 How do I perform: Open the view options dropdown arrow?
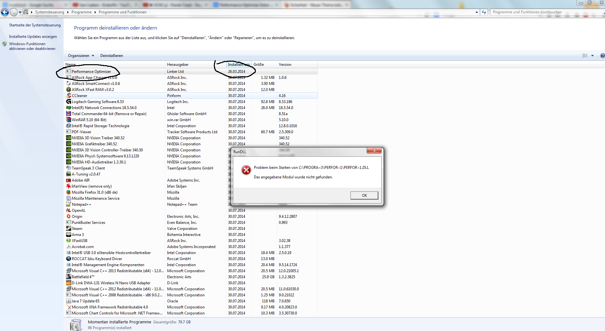click(592, 56)
